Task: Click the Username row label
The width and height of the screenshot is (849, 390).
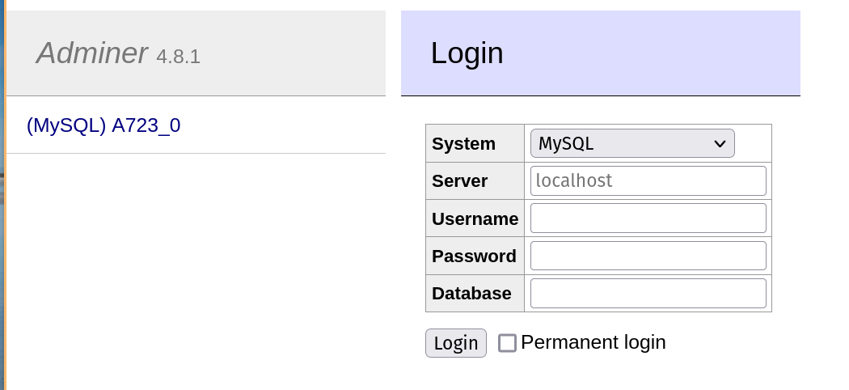Action: point(475,218)
